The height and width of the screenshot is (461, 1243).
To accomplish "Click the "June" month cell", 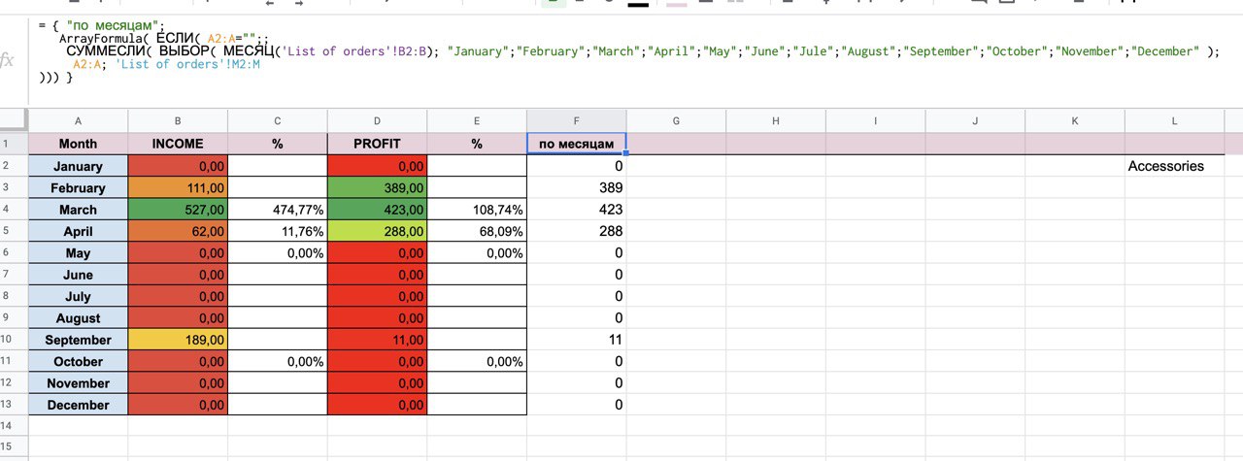I will (x=78, y=275).
